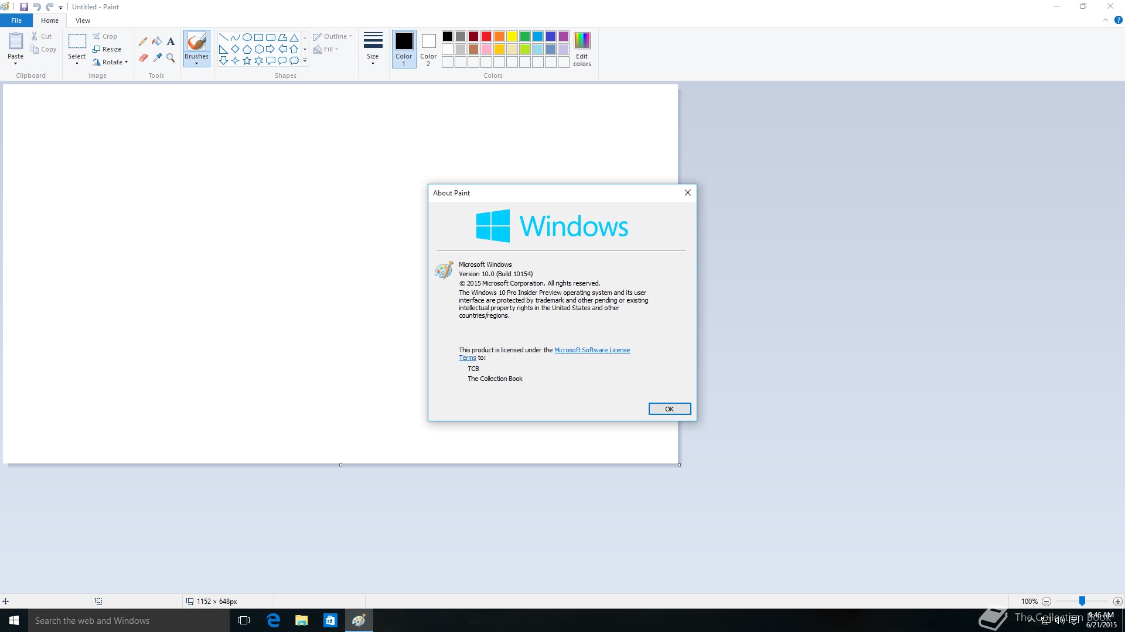This screenshot has height=632, width=1125.
Task: Click the Brushes tool icon
Action: pos(196,42)
